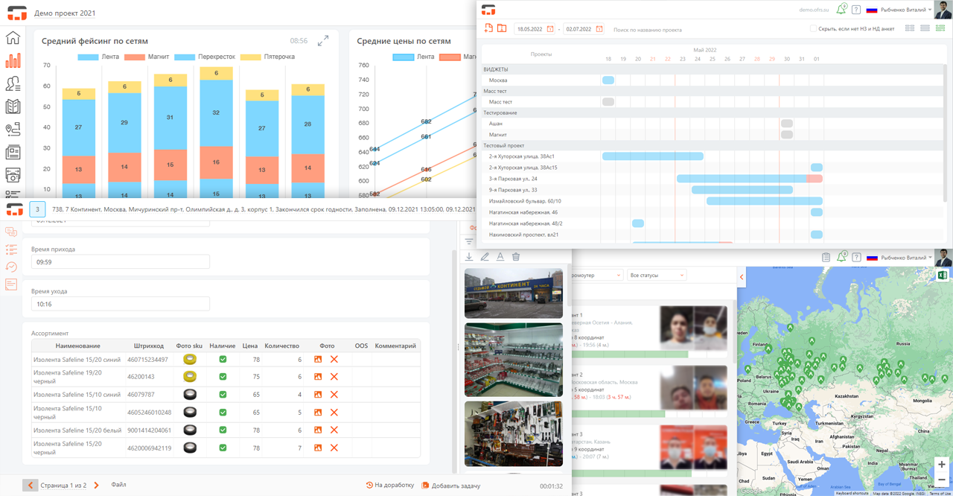The image size is (953, 496).
Task: Toggle Наличие checkbox for barcode 460715234497
Action: coord(223,359)
